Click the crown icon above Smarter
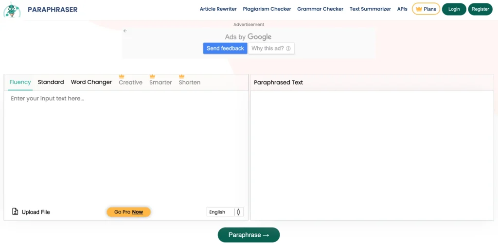The image size is (498, 245). pyautogui.click(x=152, y=76)
